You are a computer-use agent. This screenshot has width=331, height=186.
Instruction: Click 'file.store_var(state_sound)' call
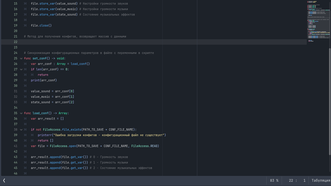click(x=54, y=14)
